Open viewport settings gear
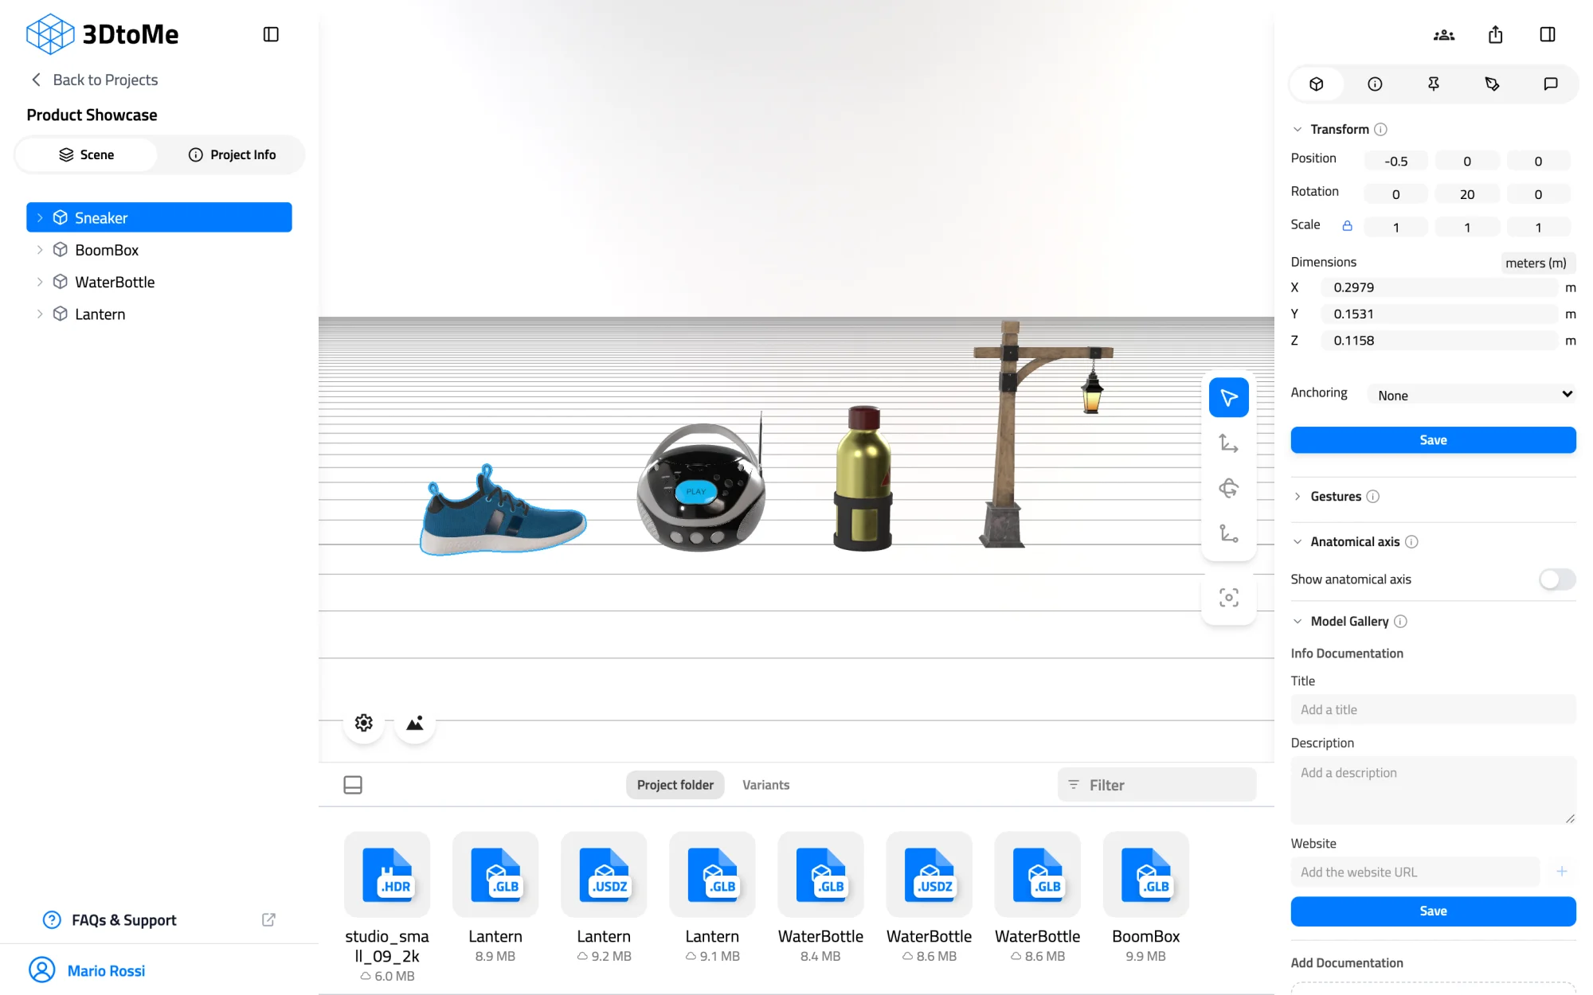The image size is (1593, 995). click(364, 723)
